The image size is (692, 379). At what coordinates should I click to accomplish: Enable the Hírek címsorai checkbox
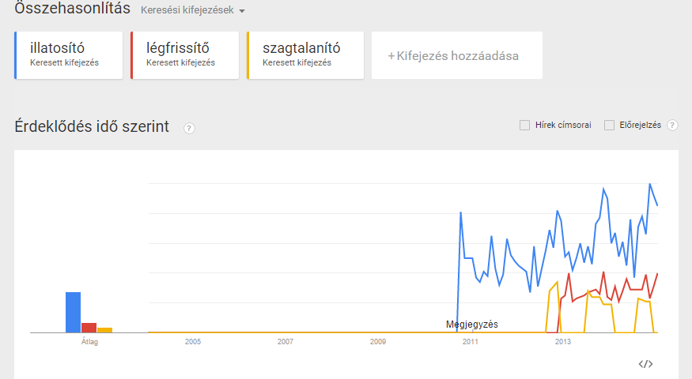tap(525, 126)
